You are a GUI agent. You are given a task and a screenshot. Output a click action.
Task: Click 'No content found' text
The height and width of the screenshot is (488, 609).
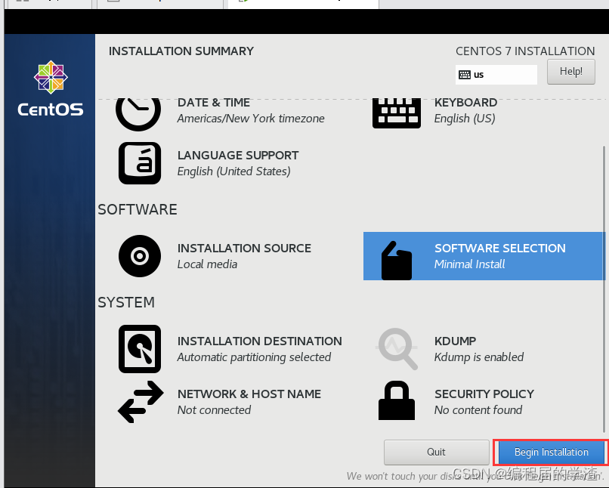click(478, 410)
